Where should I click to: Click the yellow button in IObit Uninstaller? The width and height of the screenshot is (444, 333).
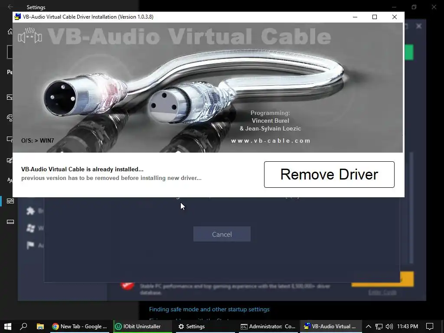pos(407,279)
